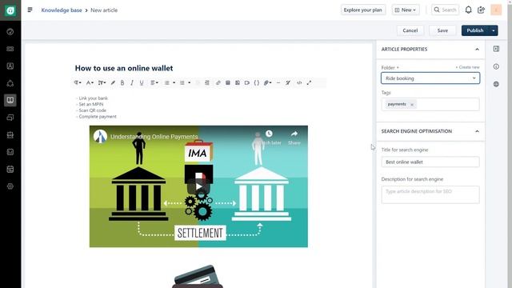Open the contacts icon in sidebar
Image resolution: width=512 pixels, height=288 pixels.
(10, 66)
